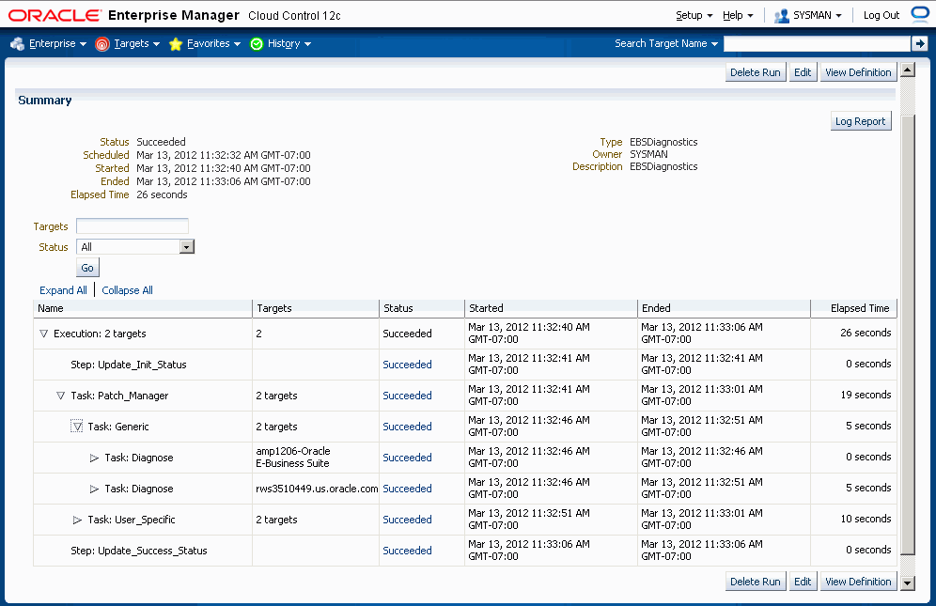This screenshot has width=936, height=606.
Task: Click the search arrow button beside the target name field
Action: point(919,43)
